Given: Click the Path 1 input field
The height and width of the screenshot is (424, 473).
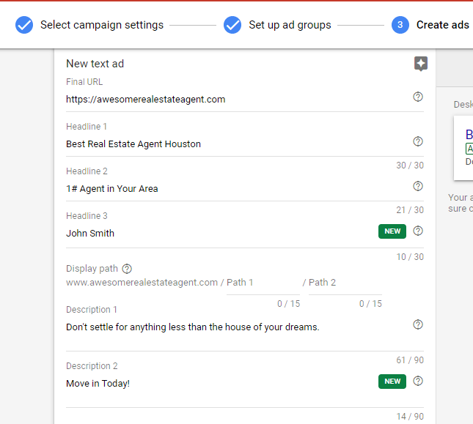Looking at the screenshot, I should click(263, 283).
